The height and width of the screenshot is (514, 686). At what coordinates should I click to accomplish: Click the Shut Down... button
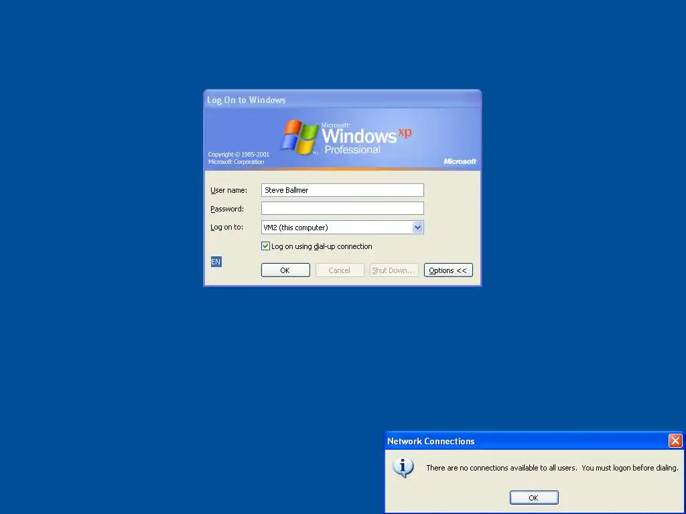(394, 270)
